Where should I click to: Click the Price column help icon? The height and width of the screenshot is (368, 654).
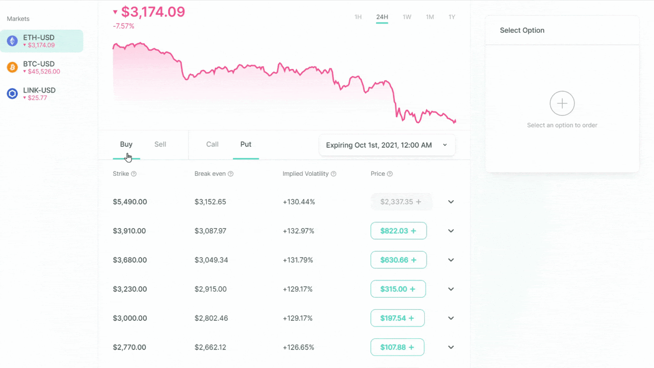(390, 174)
